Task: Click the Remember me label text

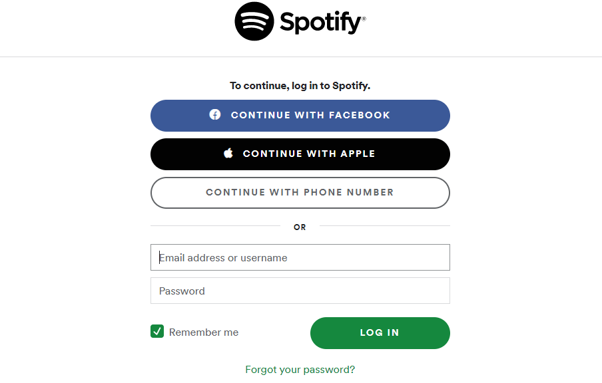Action: click(203, 332)
